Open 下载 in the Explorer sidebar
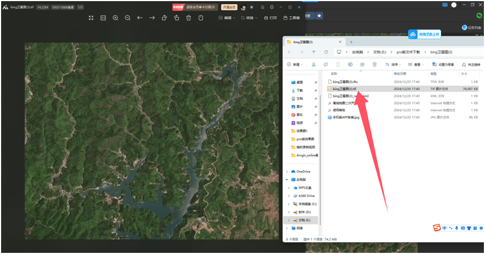 pyautogui.click(x=299, y=90)
